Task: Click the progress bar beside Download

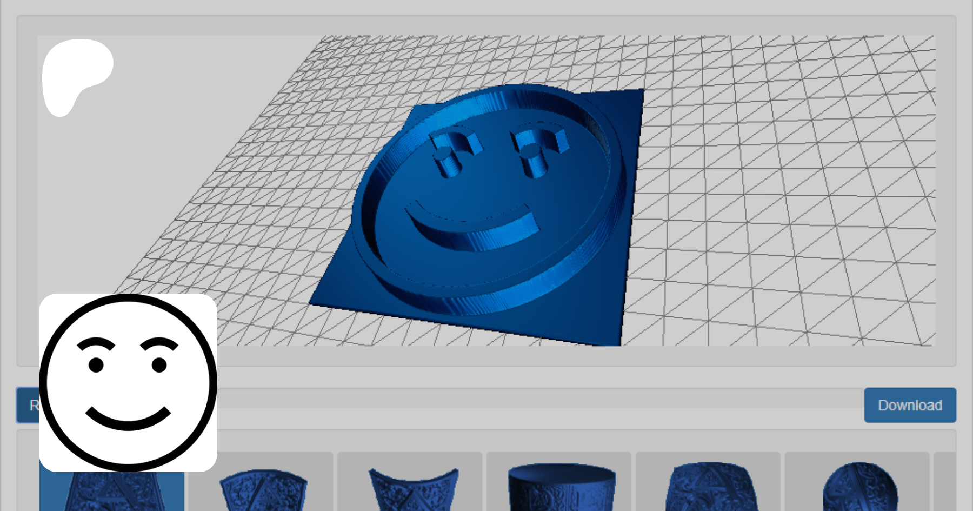Action: (541, 399)
